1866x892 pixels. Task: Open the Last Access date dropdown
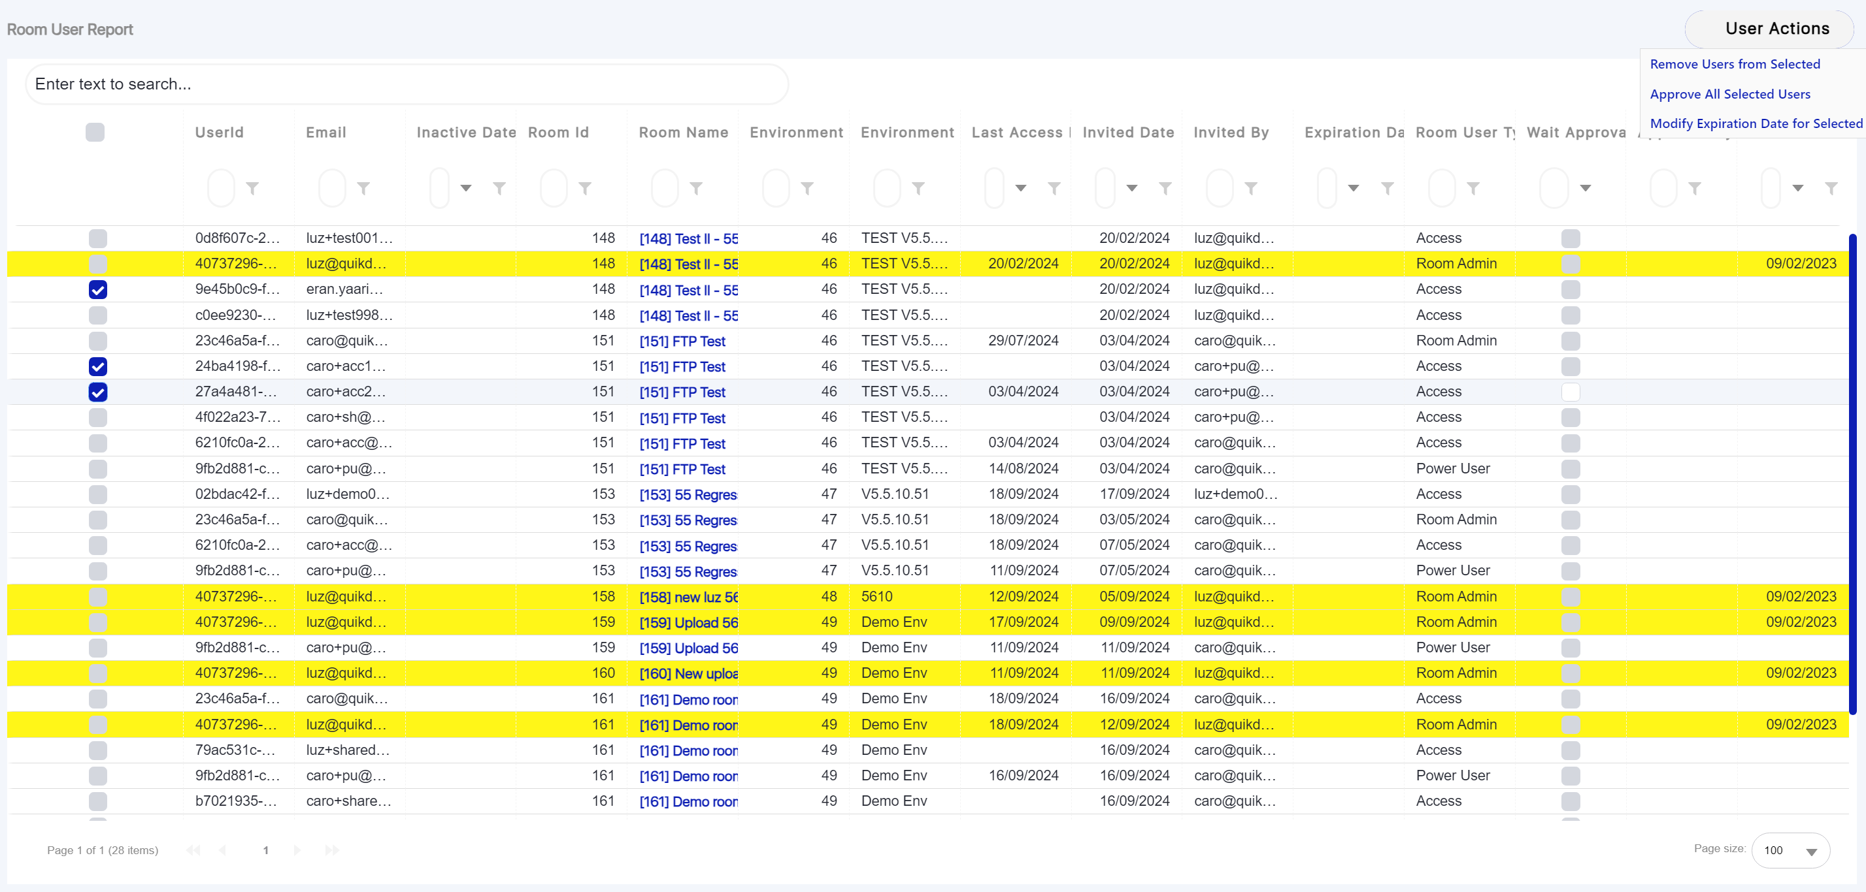(1021, 188)
